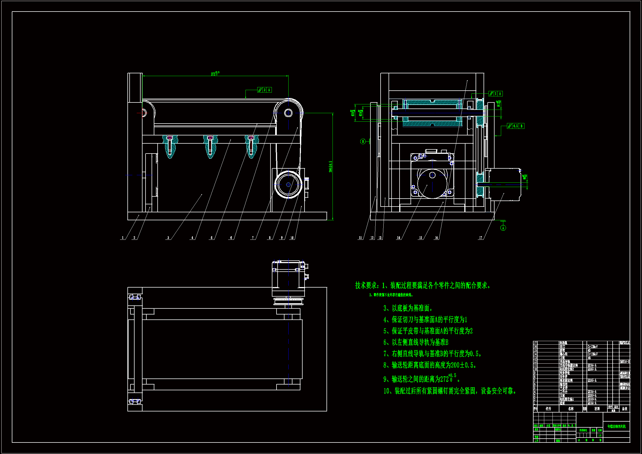Select parallelism tolerance frame 2 A
The image size is (642, 454).
(x=264, y=90)
